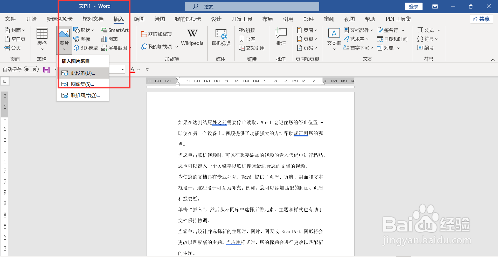
Task: Open the Symbol (符号) dropdown
Action: [x=427, y=39]
